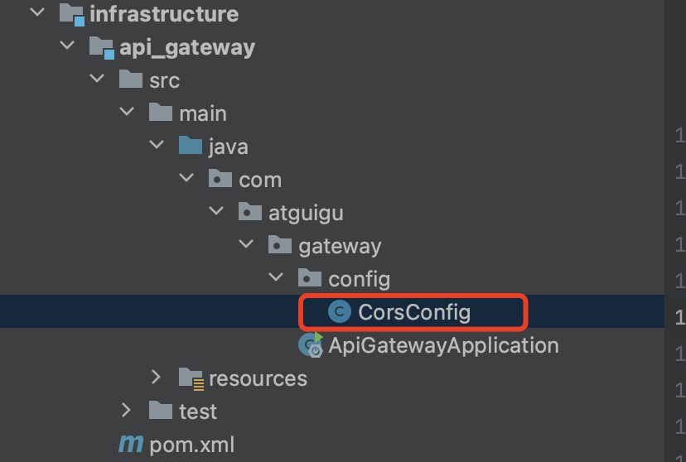Click the ApiGatewayApplication run class icon
Screen dimensions: 686x462
pyautogui.click(x=311, y=344)
